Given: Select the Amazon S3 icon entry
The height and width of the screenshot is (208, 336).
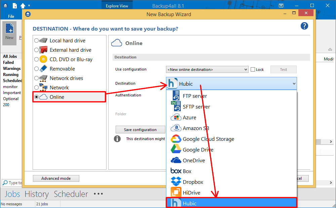Looking at the screenshot, I should (176, 128).
